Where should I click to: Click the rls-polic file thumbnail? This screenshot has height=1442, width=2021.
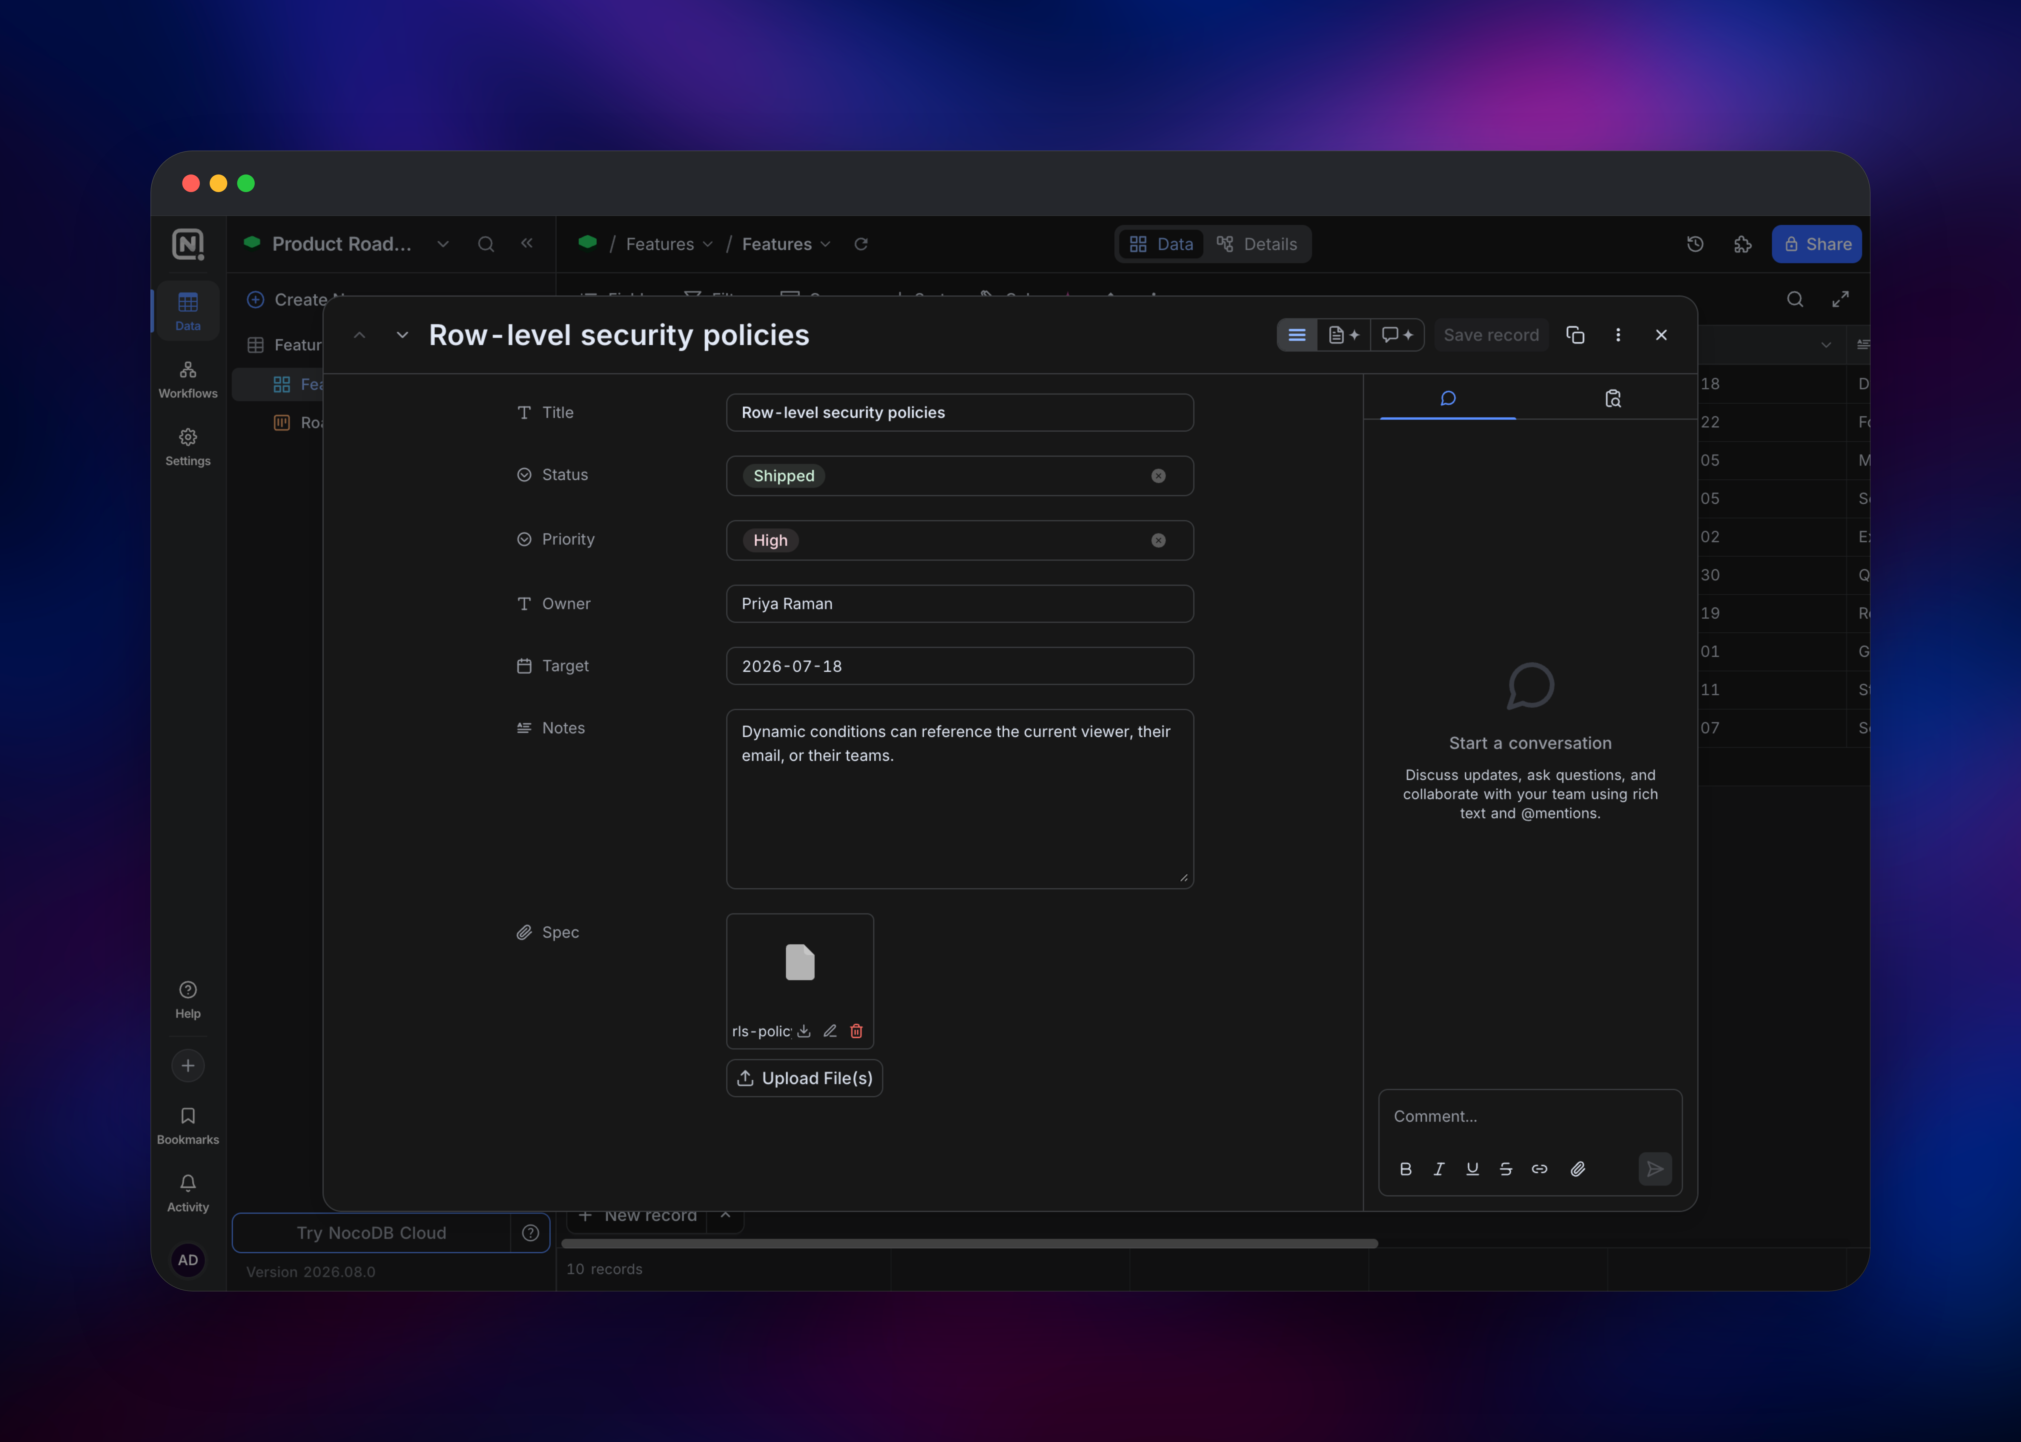[x=800, y=963]
